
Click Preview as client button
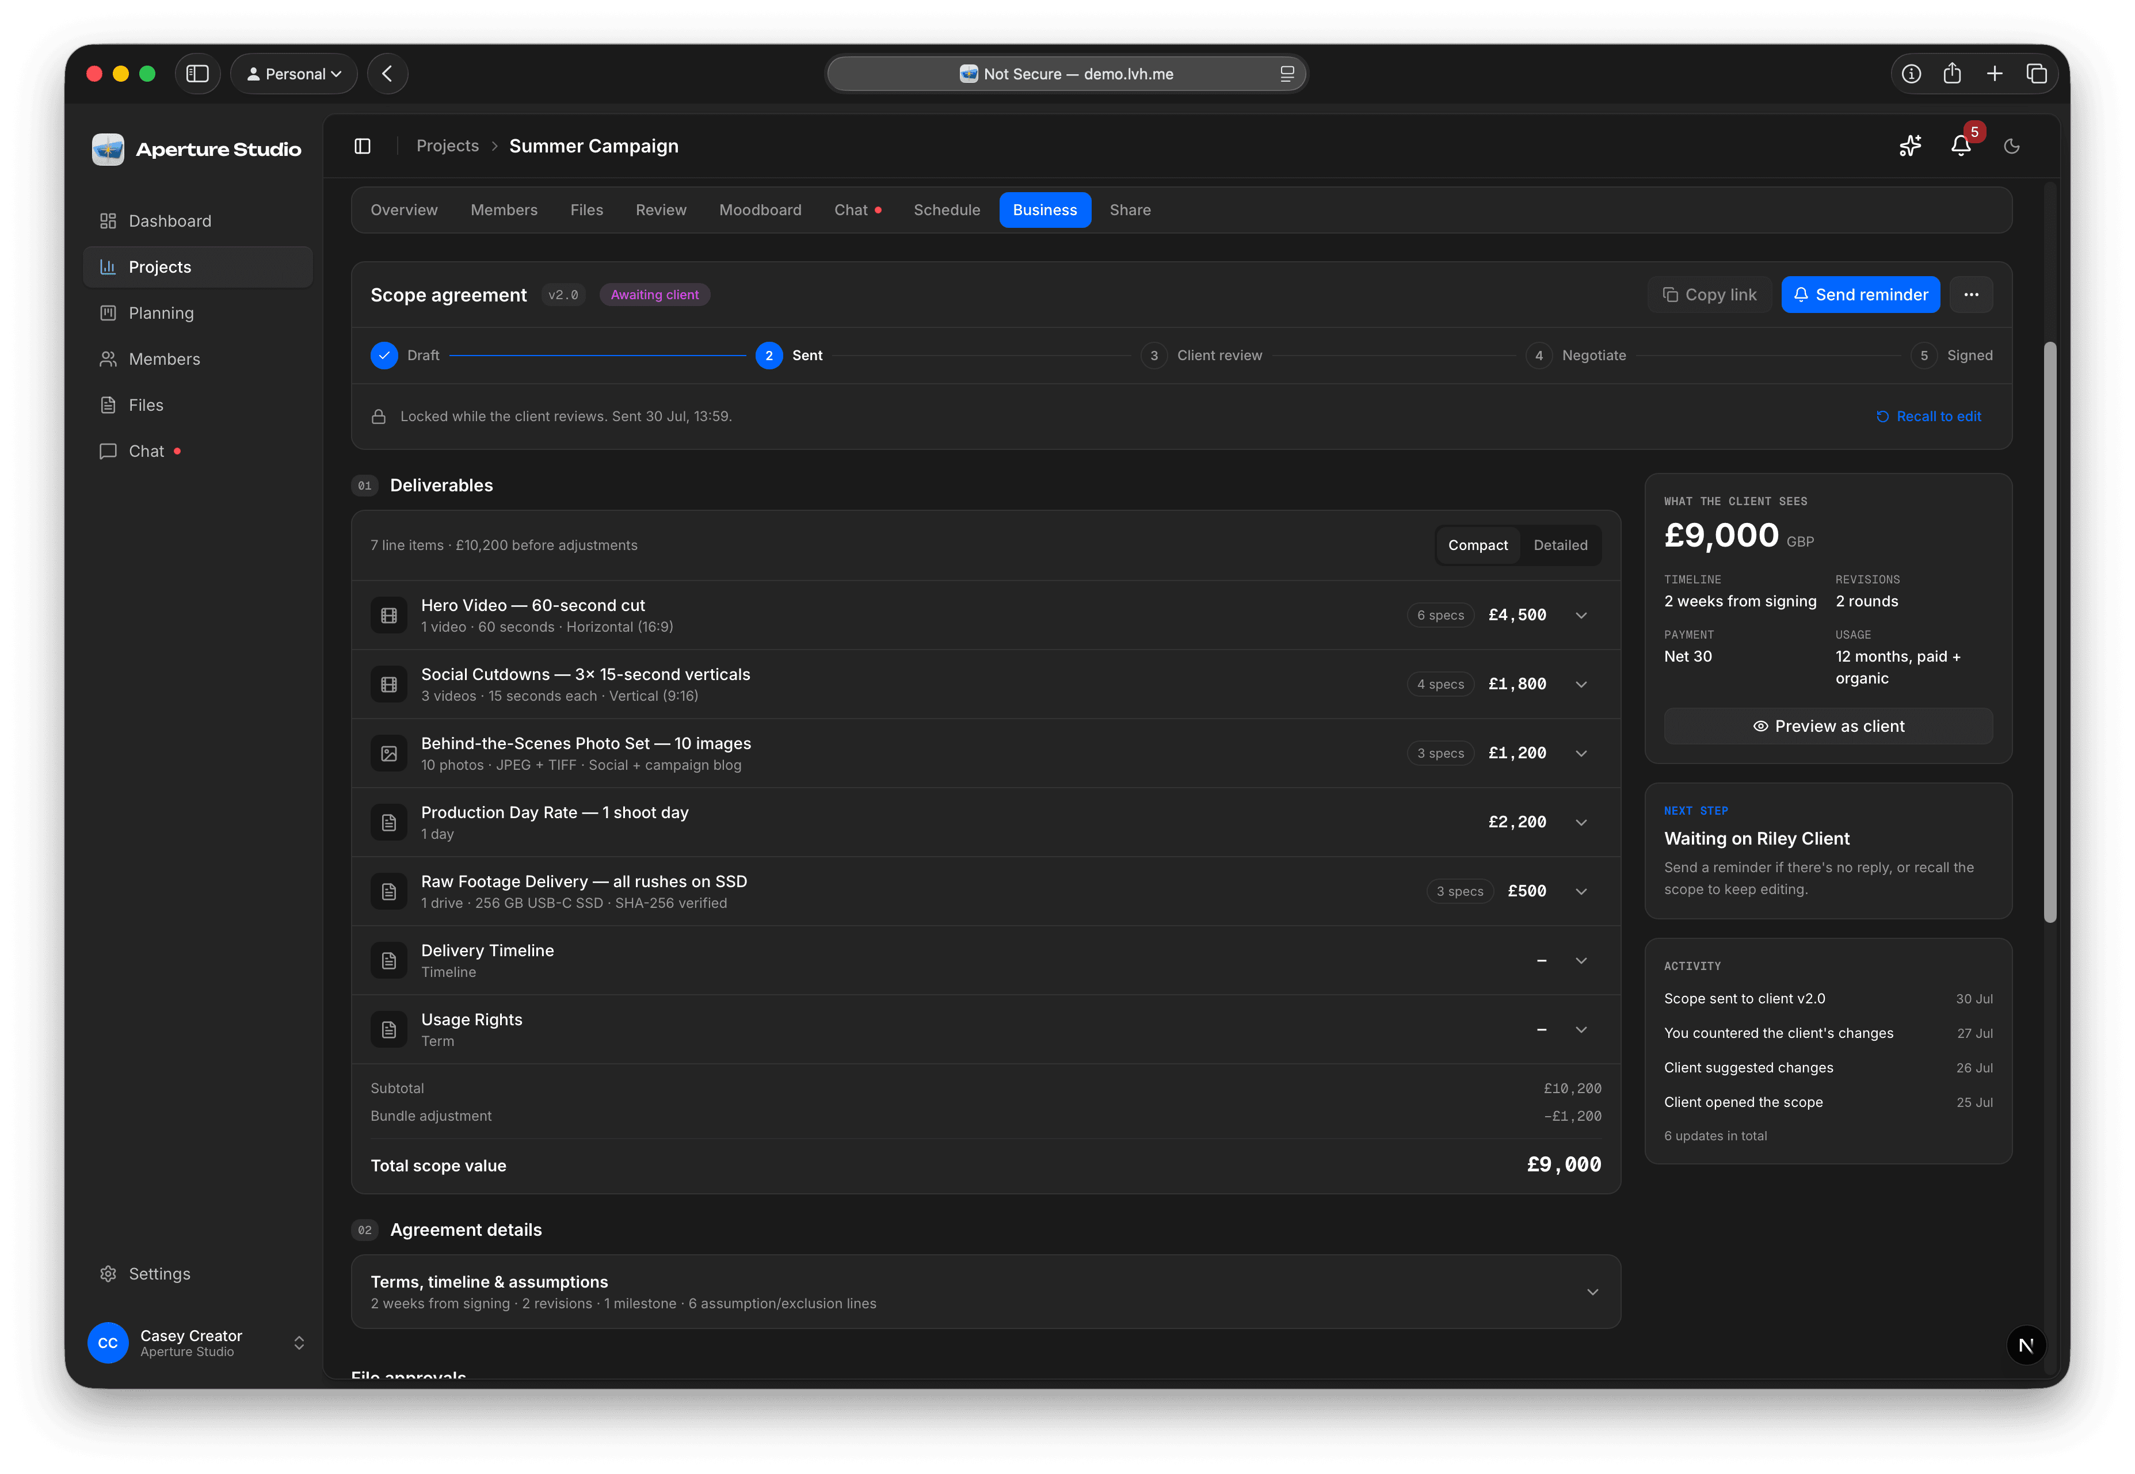tap(1827, 727)
